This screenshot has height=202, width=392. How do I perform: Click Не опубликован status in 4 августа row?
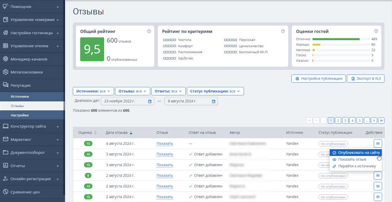click(333, 144)
